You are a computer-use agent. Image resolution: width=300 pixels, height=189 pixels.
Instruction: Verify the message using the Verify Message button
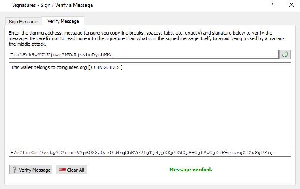pos(31,170)
